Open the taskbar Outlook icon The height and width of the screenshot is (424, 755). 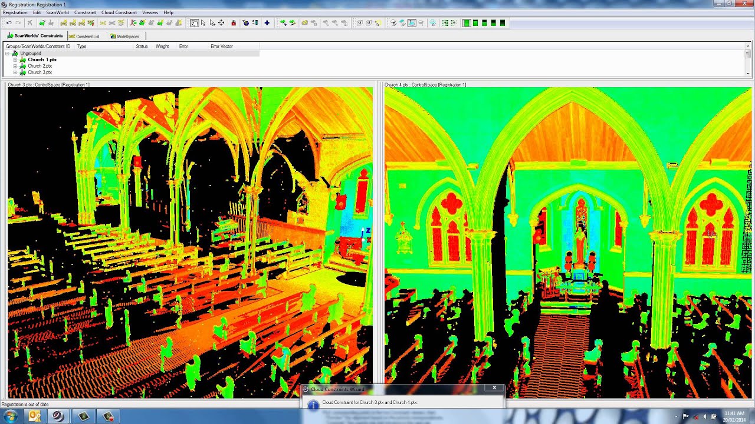pos(35,416)
